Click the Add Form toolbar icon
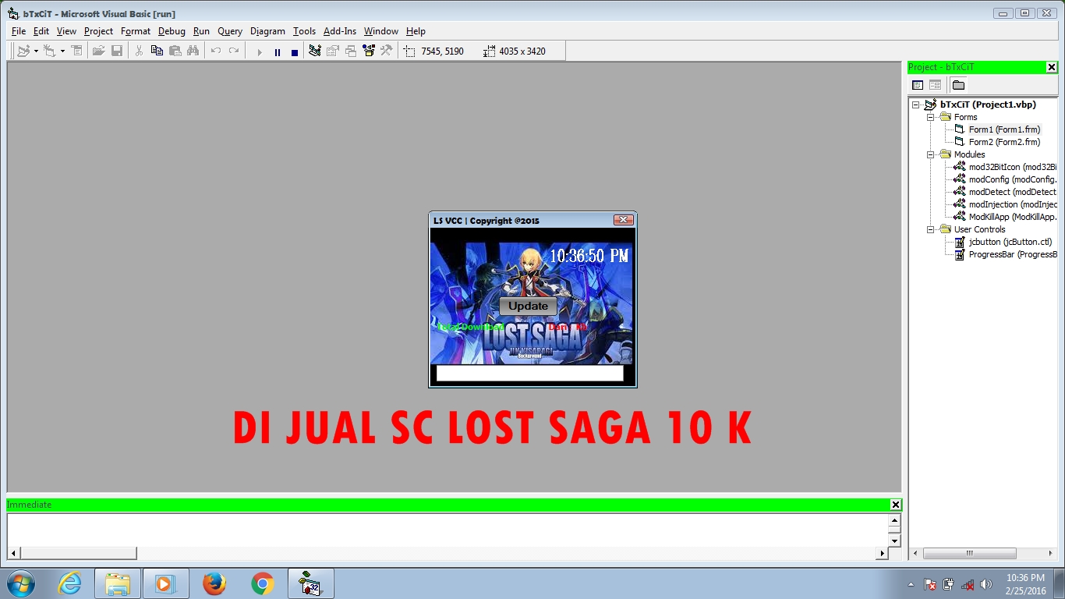The width and height of the screenshot is (1065, 599). click(x=50, y=51)
